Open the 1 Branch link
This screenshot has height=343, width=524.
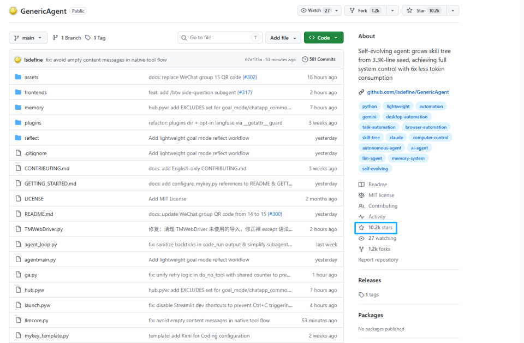pos(67,38)
